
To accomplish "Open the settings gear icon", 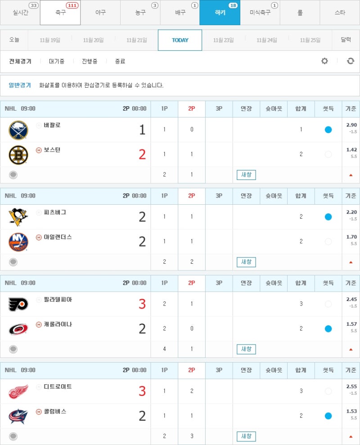I will click(x=324, y=61).
